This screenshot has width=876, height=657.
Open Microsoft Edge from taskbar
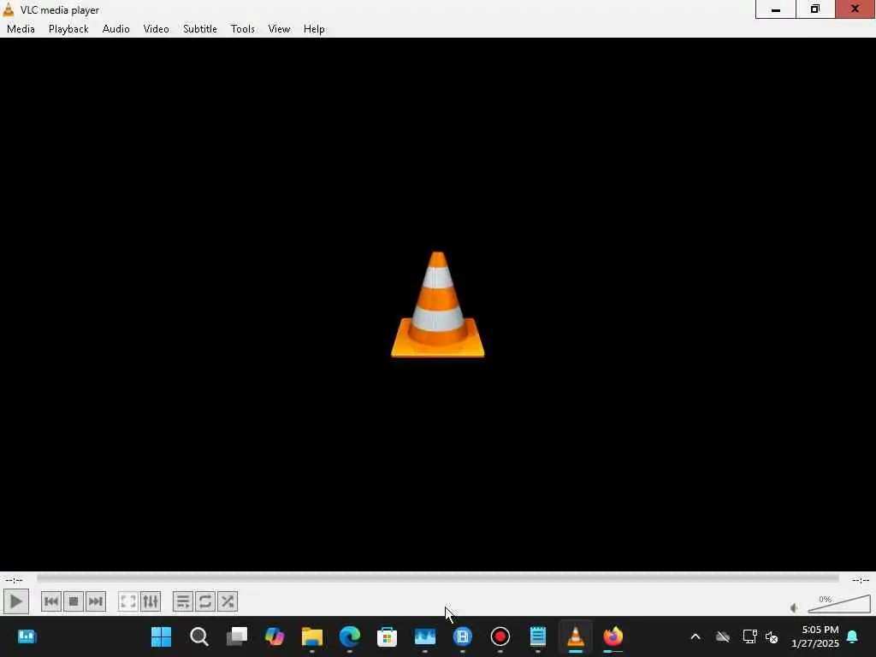pos(350,636)
